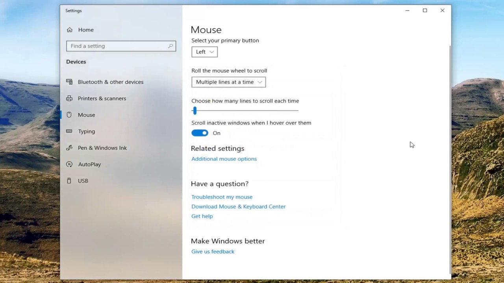
Task: Click the Home icon in sidebar
Action: [70, 30]
